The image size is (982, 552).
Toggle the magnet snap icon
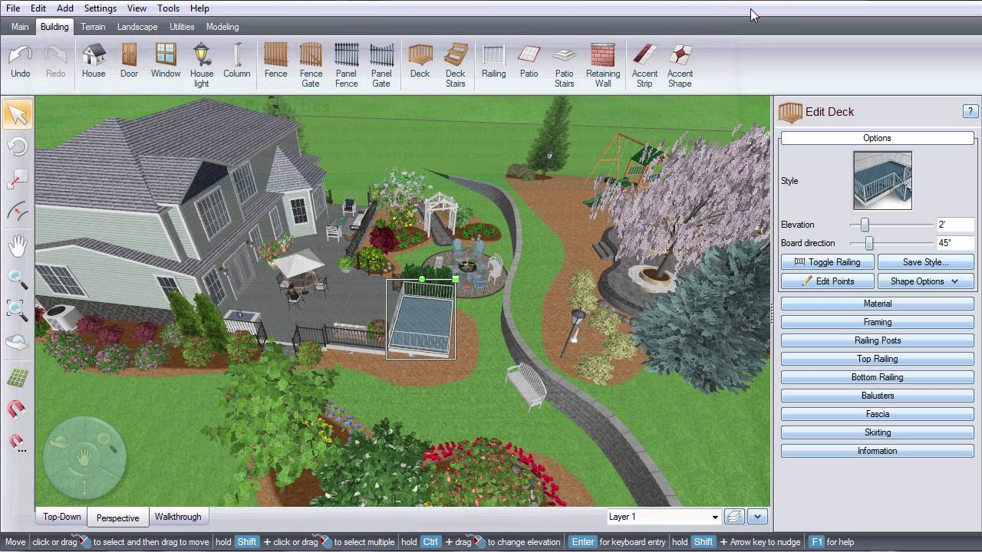pos(18,411)
